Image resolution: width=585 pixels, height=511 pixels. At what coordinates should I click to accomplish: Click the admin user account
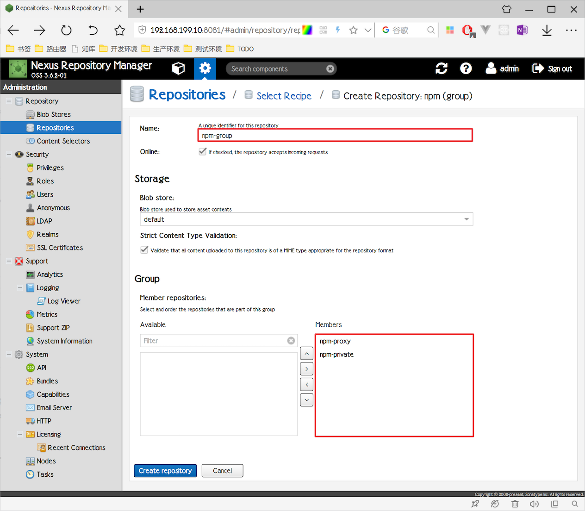click(502, 69)
